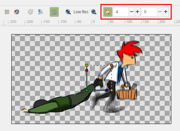Screen dimensions: 180x131
Task: Click the past onion skin field showing 4
Action: 121,12
